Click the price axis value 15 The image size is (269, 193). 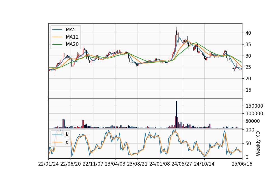(x=248, y=90)
